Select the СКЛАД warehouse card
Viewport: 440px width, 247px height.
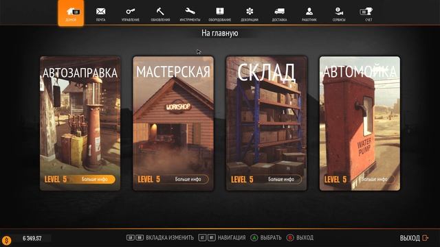267,123
